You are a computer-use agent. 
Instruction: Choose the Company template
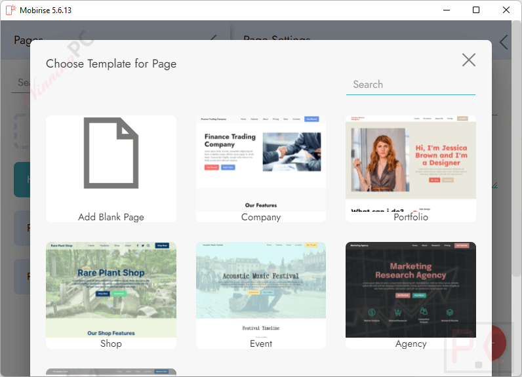point(260,169)
